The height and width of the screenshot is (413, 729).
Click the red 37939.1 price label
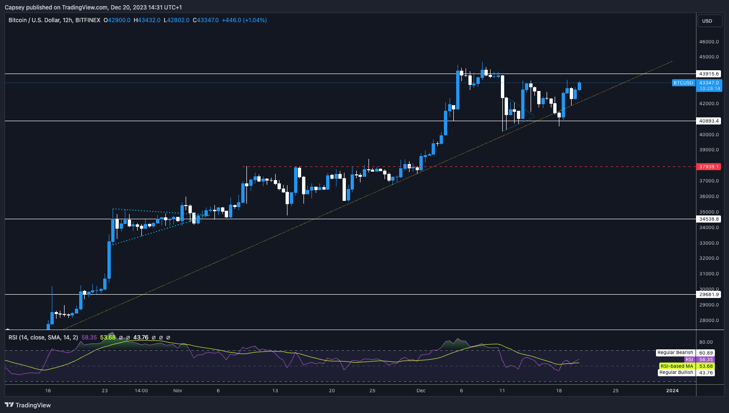pos(709,167)
